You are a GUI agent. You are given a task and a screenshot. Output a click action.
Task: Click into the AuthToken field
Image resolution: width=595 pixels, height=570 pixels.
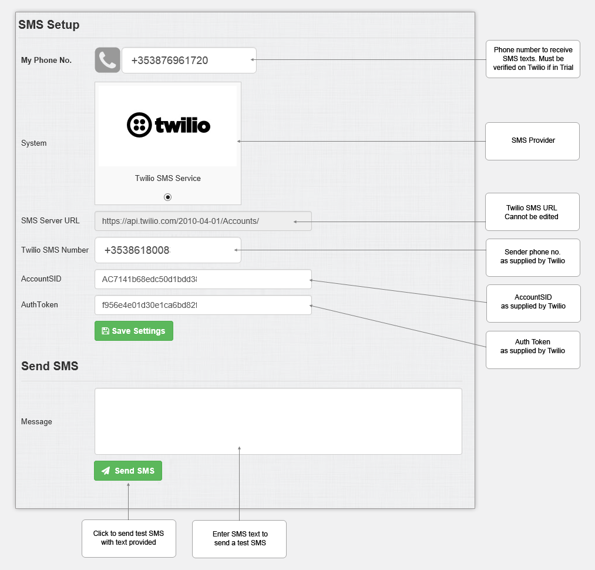click(x=203, y=305)
